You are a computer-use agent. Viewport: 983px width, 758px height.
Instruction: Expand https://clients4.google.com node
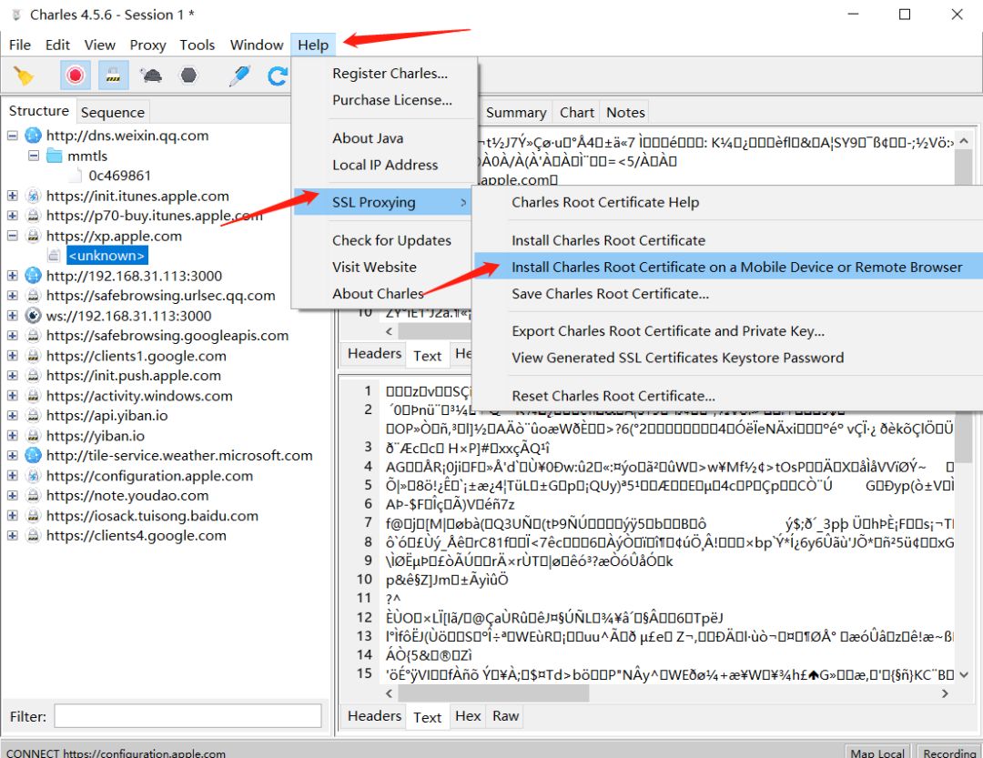(12, 536)
